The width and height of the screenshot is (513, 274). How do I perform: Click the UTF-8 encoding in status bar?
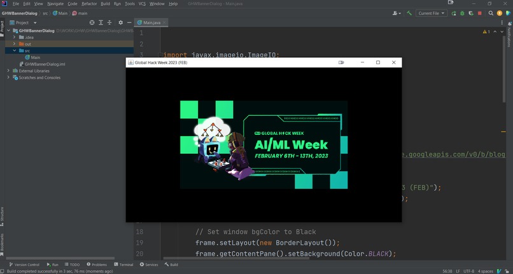pyautogui.click(x=468, y=271)
